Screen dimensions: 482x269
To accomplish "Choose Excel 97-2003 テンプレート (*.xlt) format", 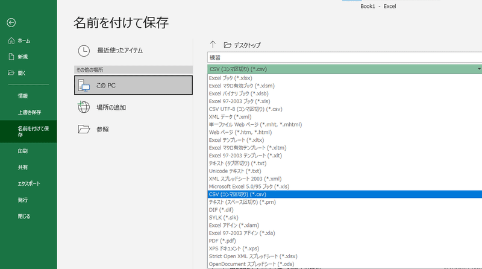I will 245,156.
